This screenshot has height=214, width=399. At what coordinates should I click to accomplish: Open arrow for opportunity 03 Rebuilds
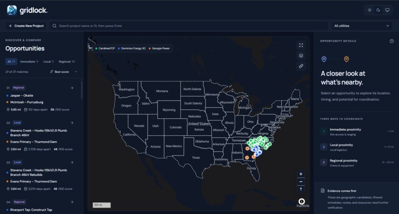point(72,162)
